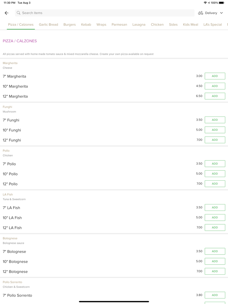Expand the Delivery dropdown chevron
This screenshot has height=304, width=228.
221,13
